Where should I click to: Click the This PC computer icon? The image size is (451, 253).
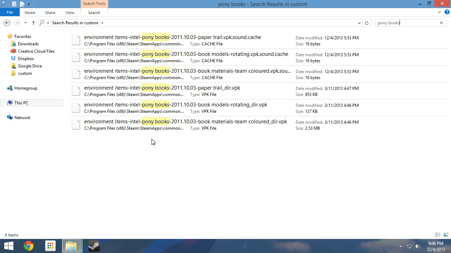click(10, 103)
